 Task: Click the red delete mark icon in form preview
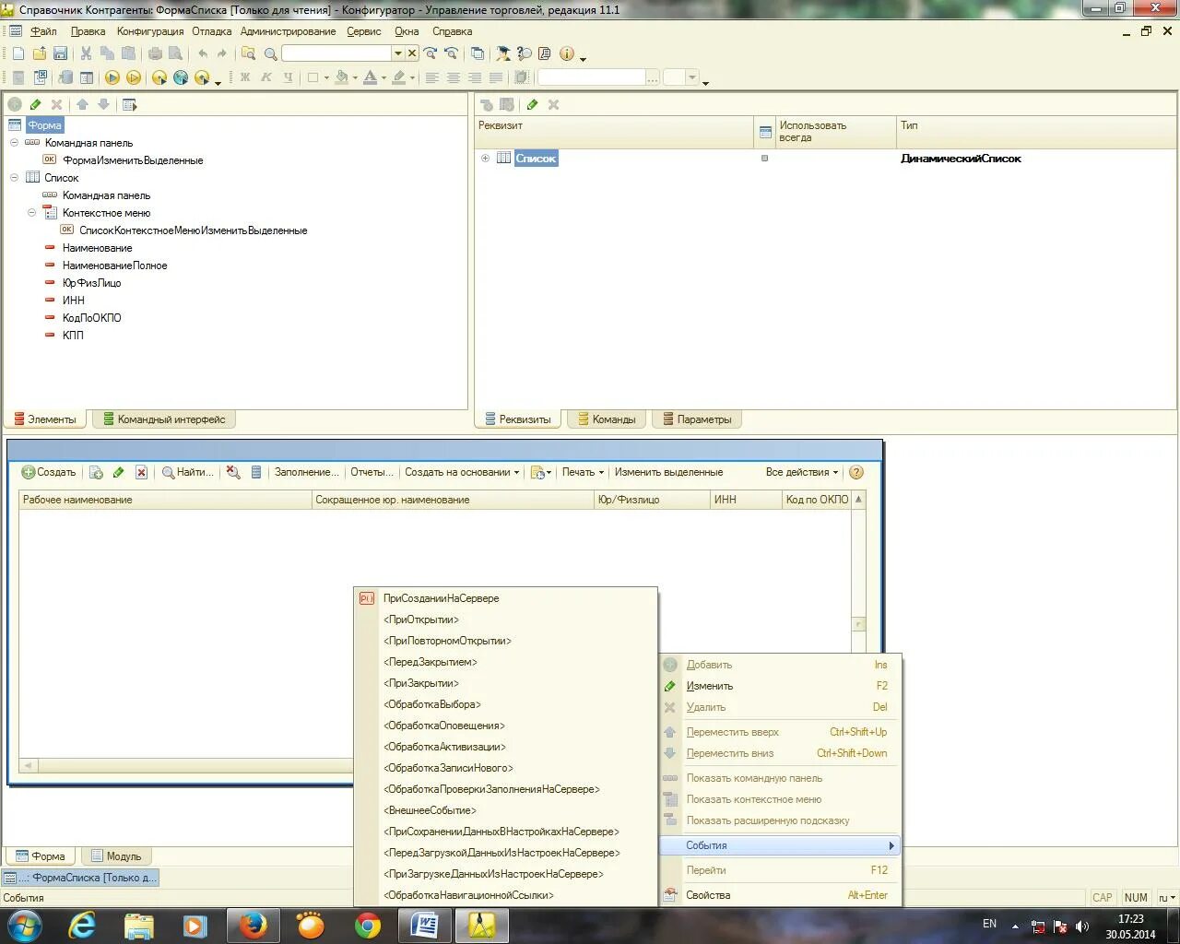click(x=141, y=472)
